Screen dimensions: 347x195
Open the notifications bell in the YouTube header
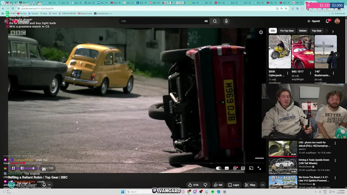click(328, 21)
